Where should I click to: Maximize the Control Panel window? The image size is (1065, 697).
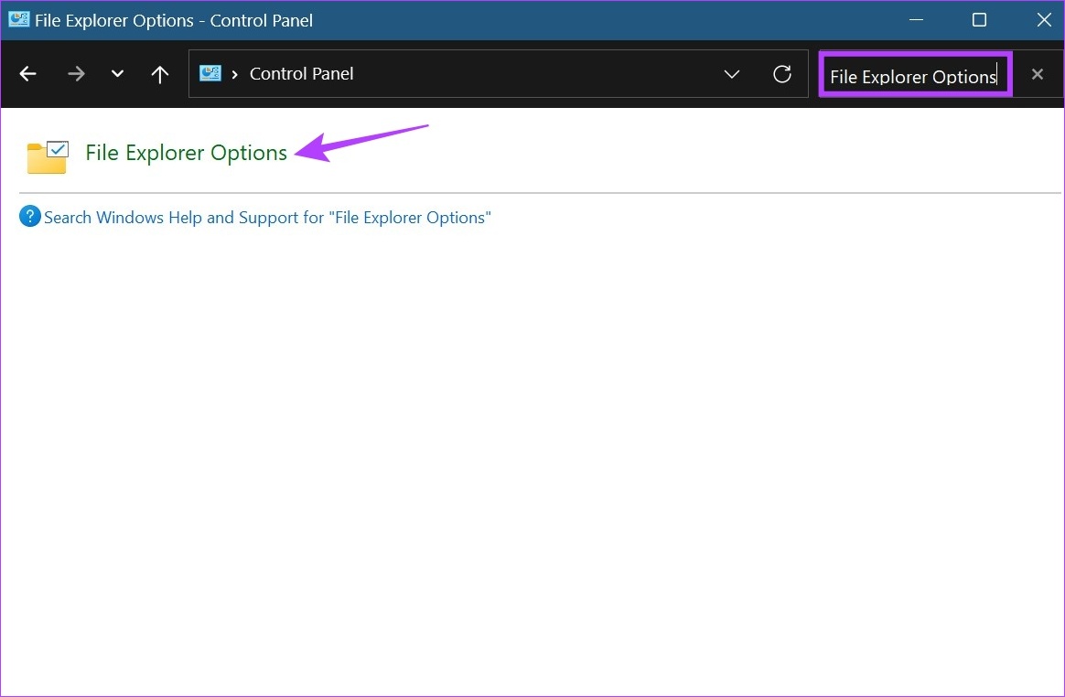(x=979, y=20)
